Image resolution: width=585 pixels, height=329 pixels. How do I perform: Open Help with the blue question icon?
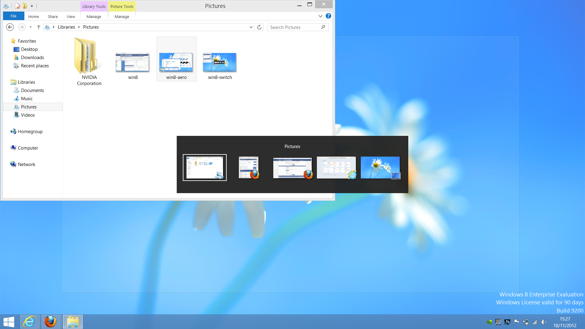(328, 16)
